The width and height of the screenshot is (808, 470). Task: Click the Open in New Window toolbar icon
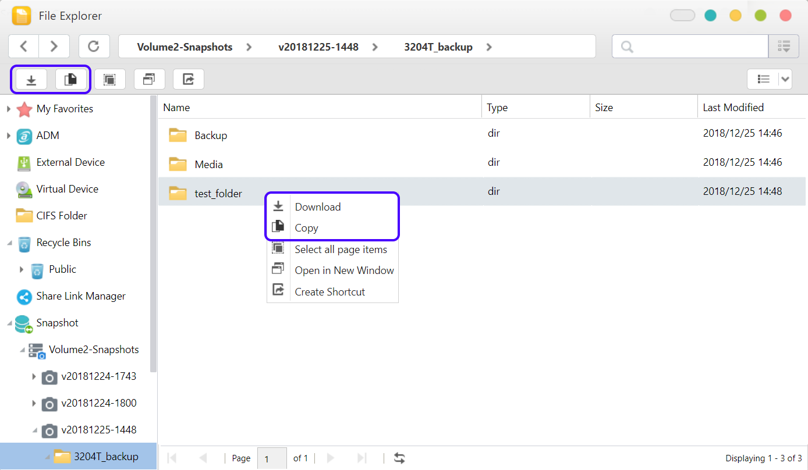click(149, 79)
